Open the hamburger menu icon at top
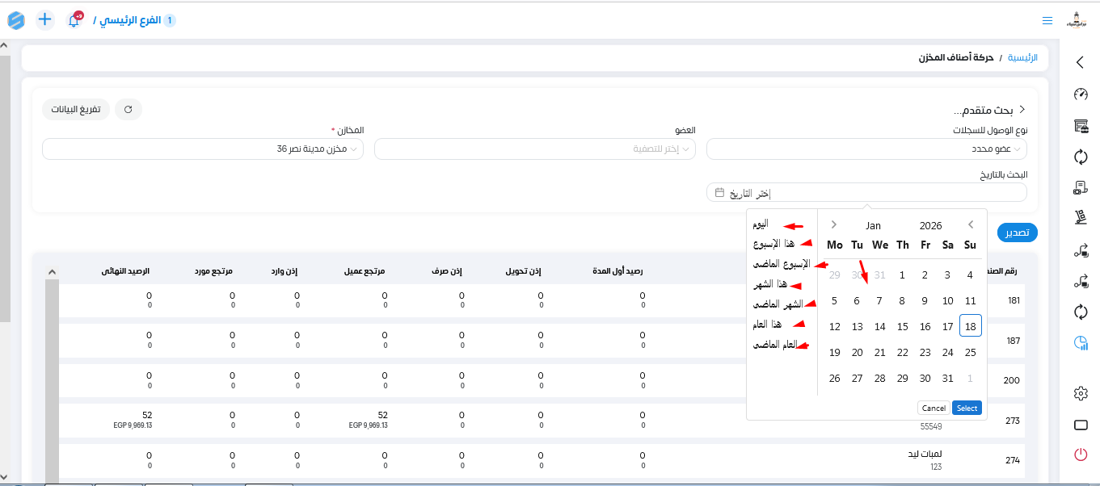This screenshot has height=486, width=1100. (x=1047, y=20)
